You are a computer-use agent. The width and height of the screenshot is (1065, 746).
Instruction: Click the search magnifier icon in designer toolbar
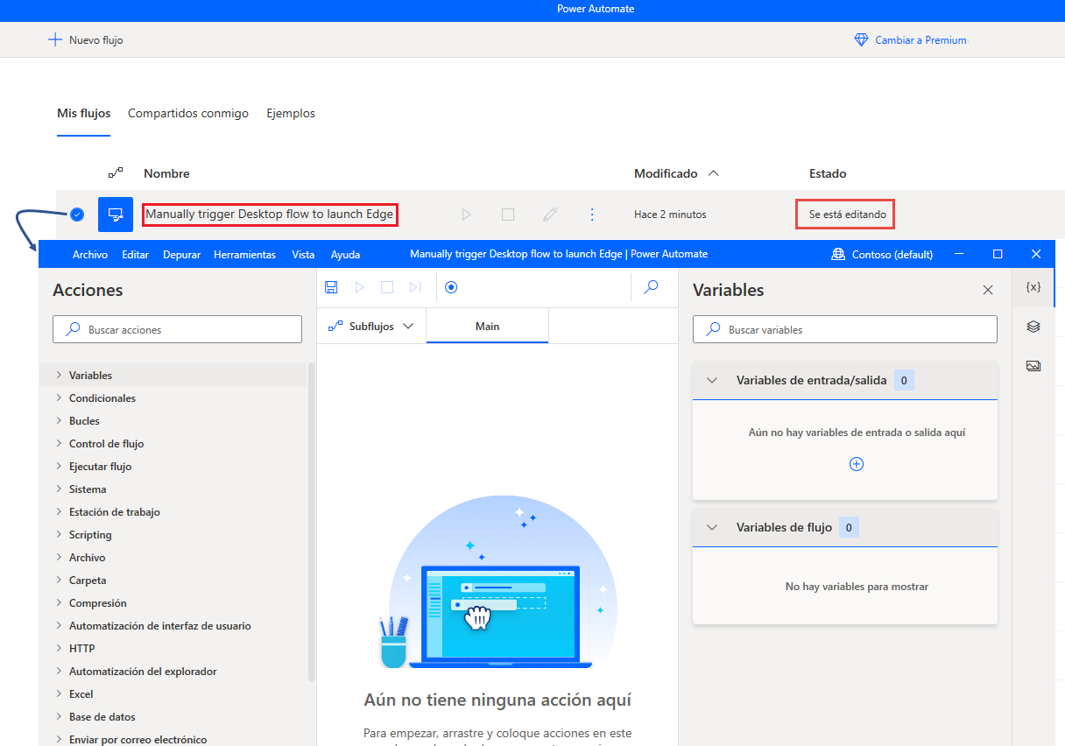(x=651, y=287)
